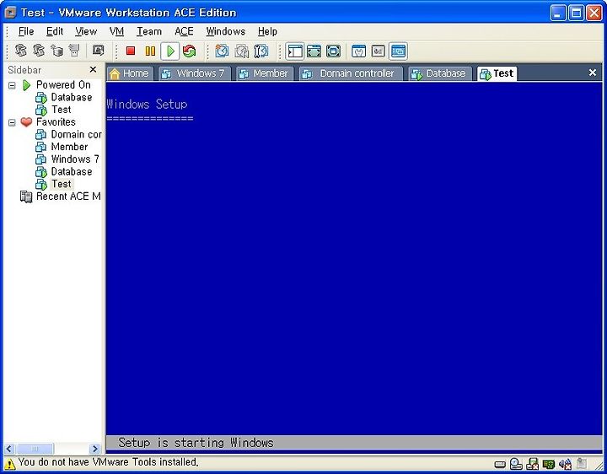Open the Edit menu
Image resolution: width=607 pixels, height=474 pixels.
coord(55,31)
